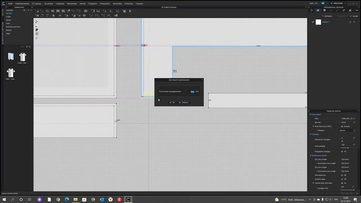The width and height of the screenshot is (361, 203).
Task: Select Avatar in the library list
Action: [x=8, y=17]
